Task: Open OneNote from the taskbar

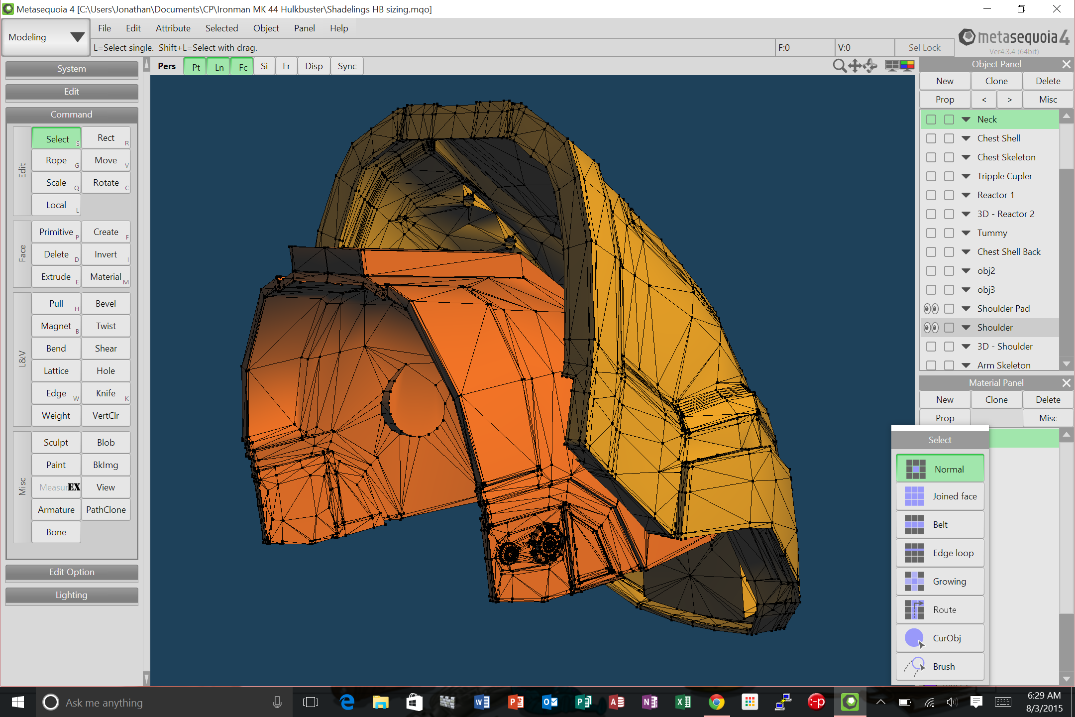Action: pos(649,703)
